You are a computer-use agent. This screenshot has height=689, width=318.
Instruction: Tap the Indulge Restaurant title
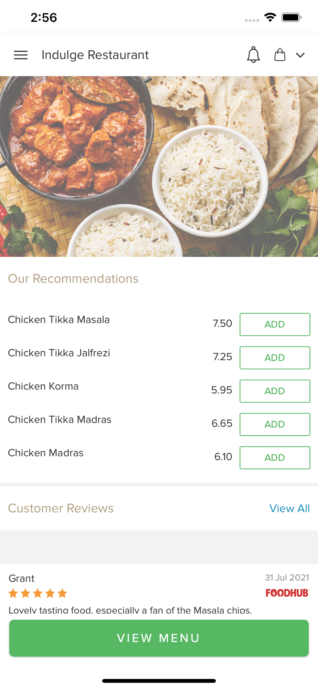95,55
